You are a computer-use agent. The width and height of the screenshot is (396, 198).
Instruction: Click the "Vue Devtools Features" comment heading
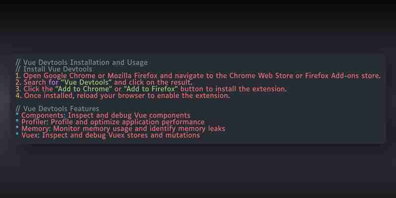(x=57, y=109)
